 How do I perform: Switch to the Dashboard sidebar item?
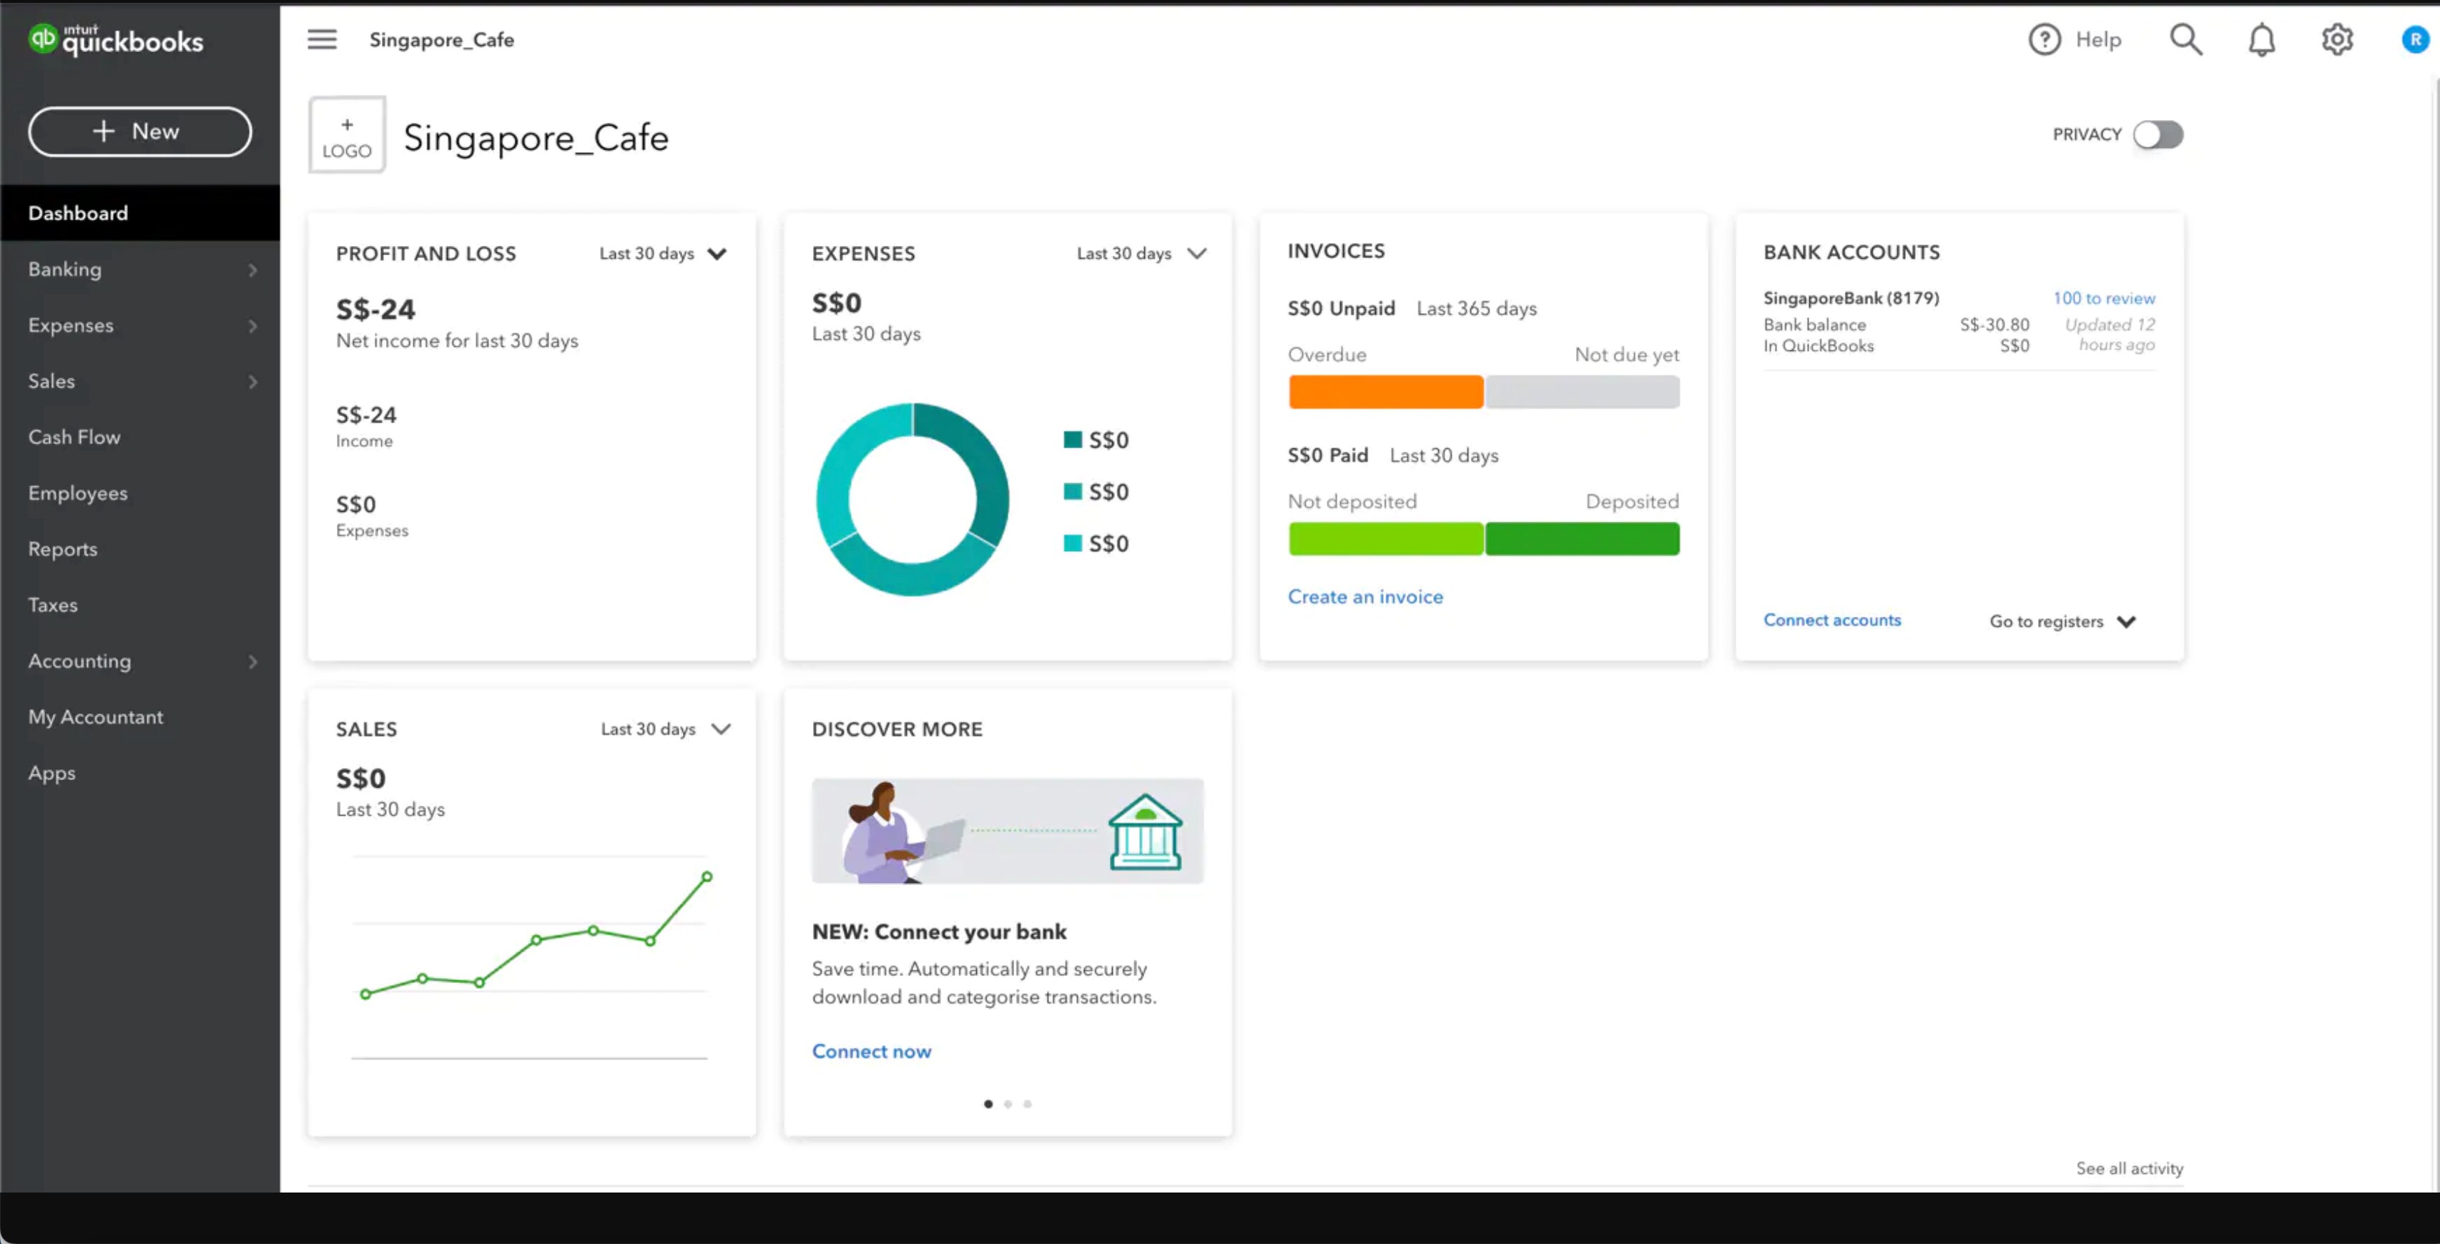pyautogui.click(x=78, y=213)
